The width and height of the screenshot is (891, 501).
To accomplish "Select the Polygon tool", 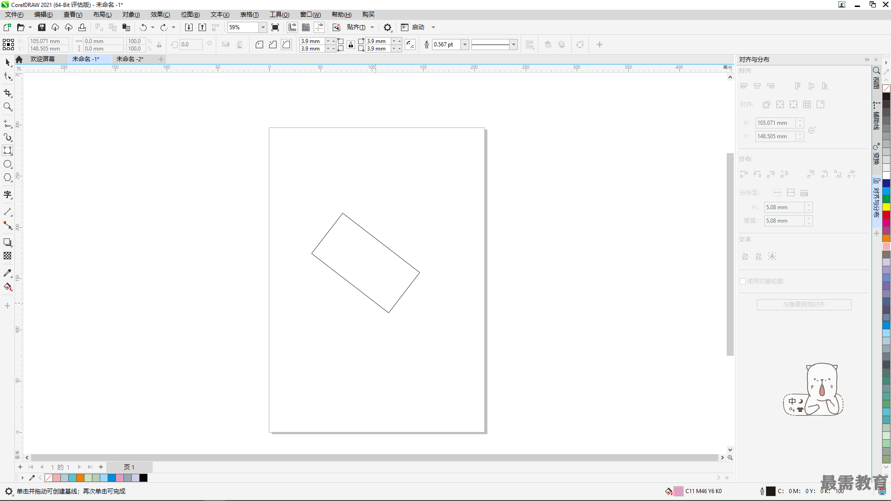I will coord(7,178).
